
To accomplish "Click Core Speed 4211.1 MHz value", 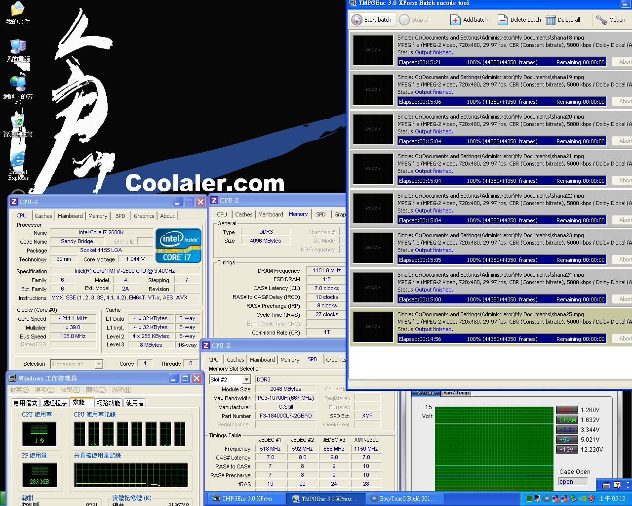I will [x=73, y=318].
